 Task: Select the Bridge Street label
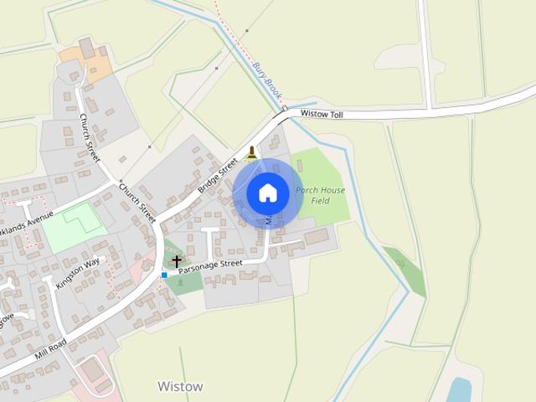(218, 176)
